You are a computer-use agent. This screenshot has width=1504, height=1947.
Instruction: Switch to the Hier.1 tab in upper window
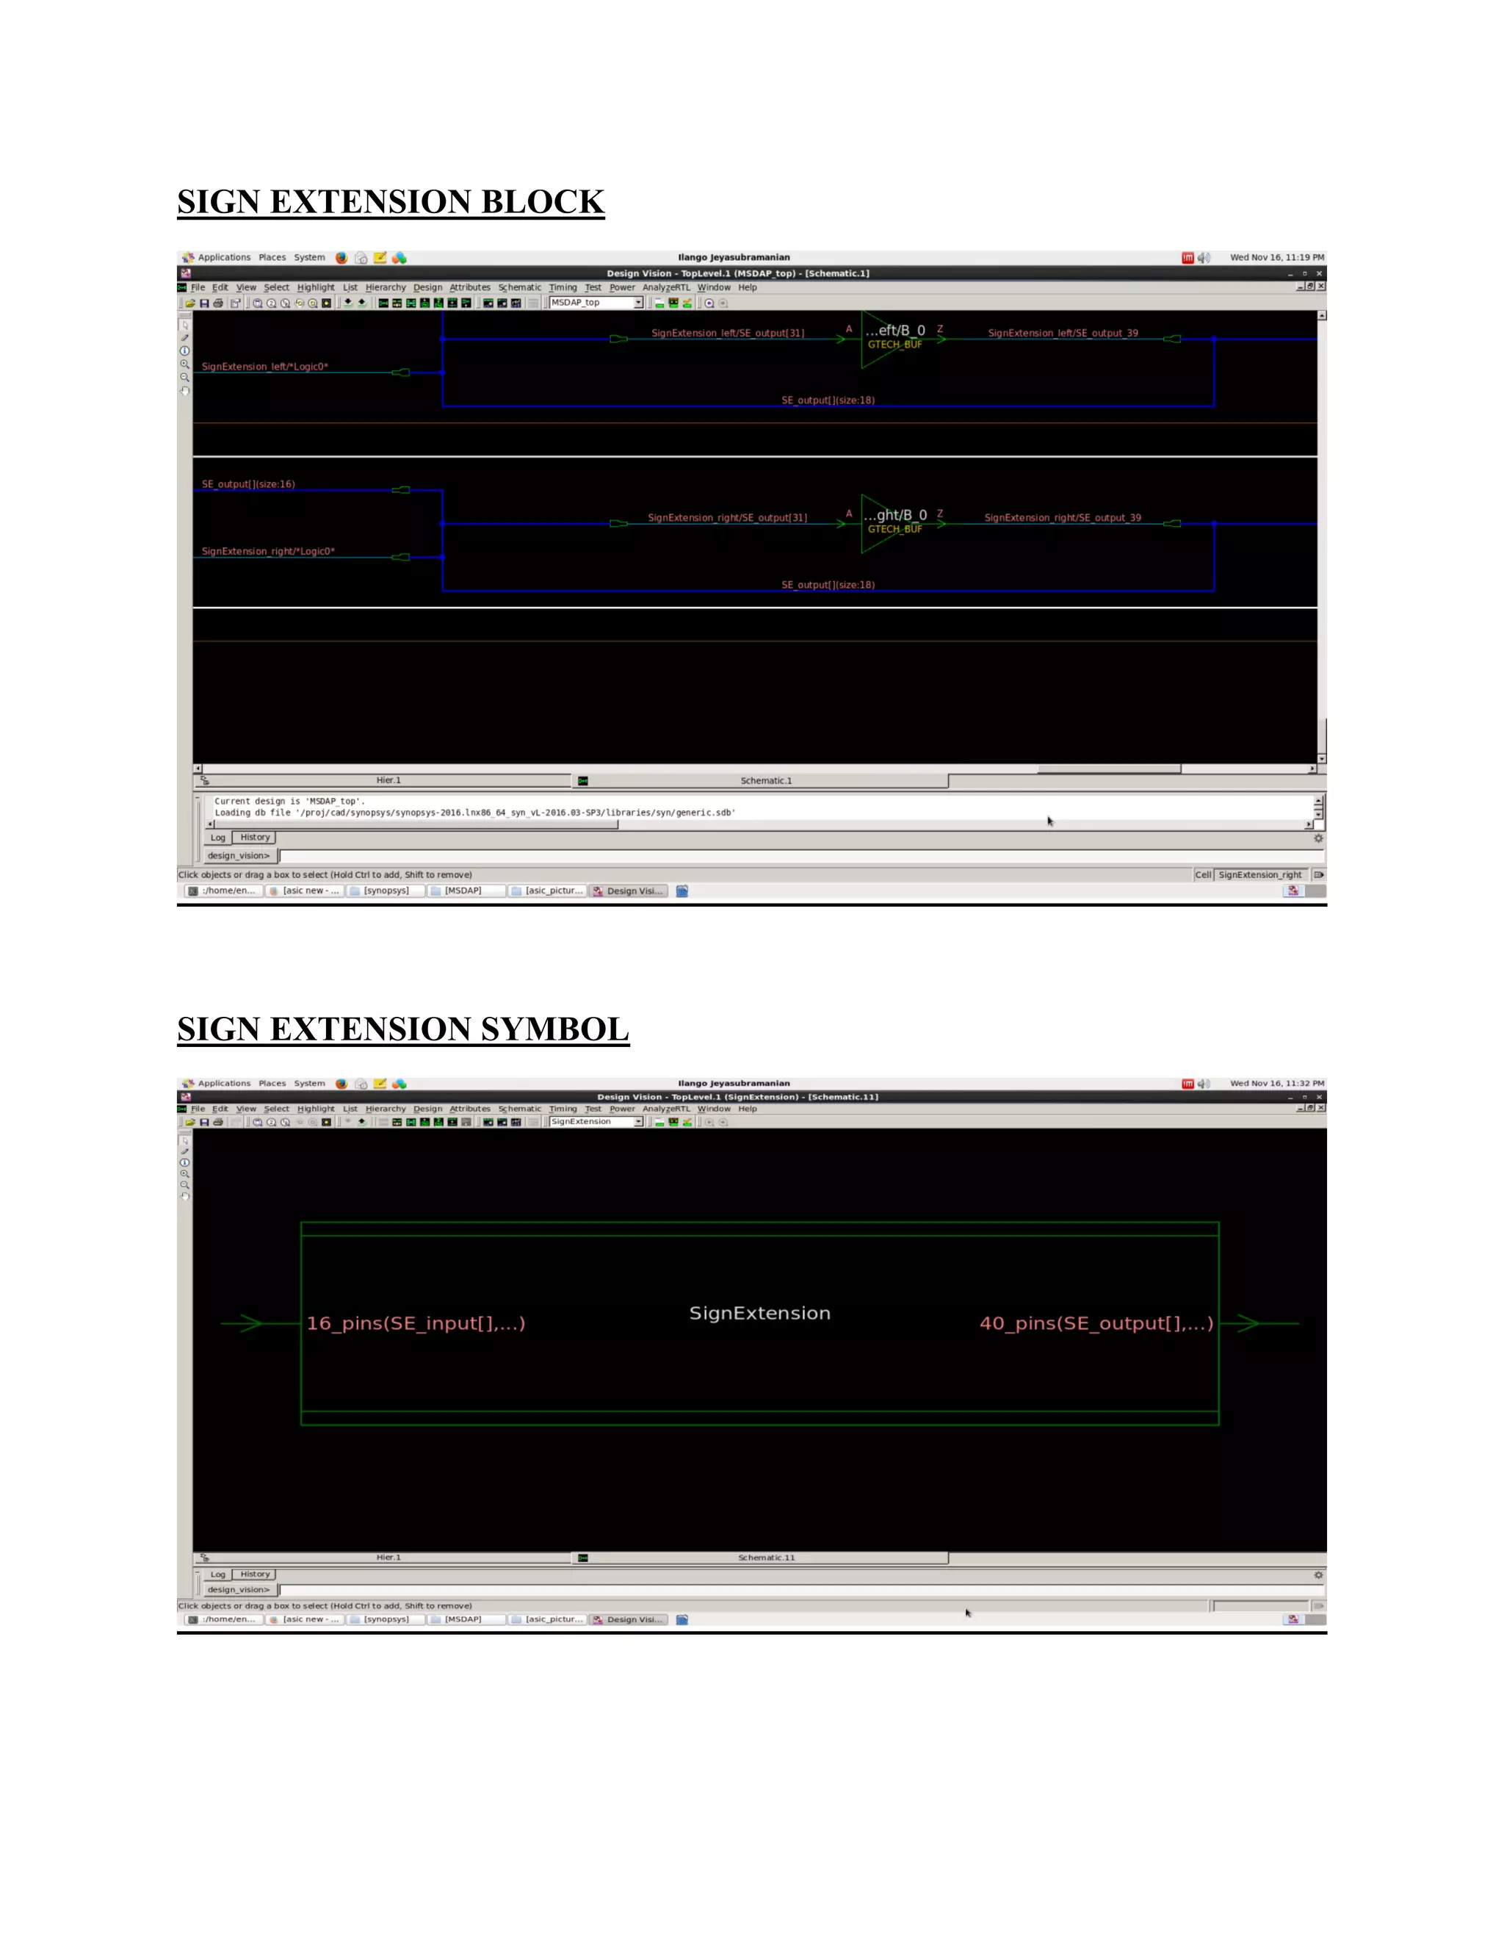click(x=388, y=780)
